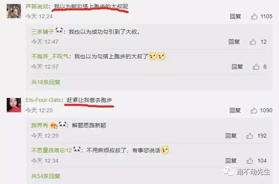Viewport: 279px width, 184px height.
Task: Like Els-Four-Gats comment with 1090 likes
Action: pos(254,110)
